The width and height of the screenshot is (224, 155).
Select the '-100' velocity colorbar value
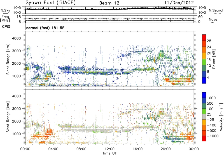212,125
